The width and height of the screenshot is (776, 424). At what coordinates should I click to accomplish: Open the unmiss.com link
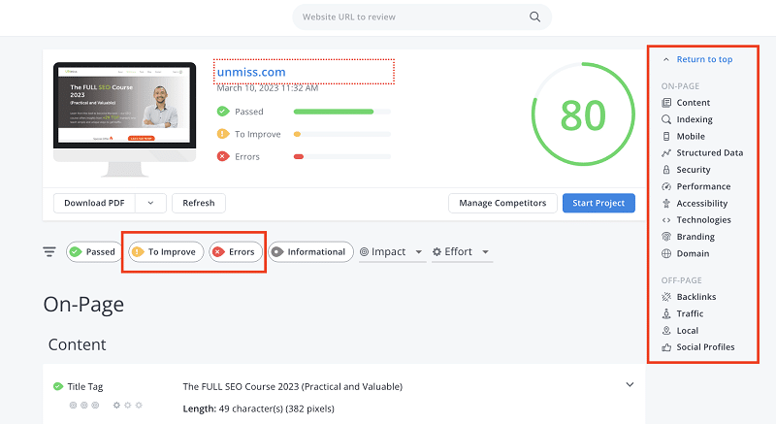(251, 72)
